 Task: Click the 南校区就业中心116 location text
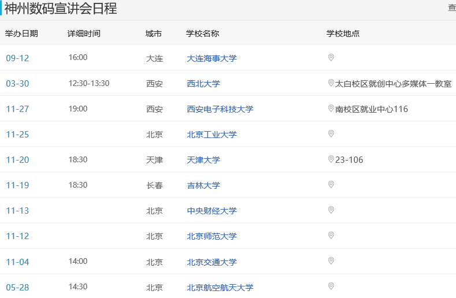(x=372, y=109)
